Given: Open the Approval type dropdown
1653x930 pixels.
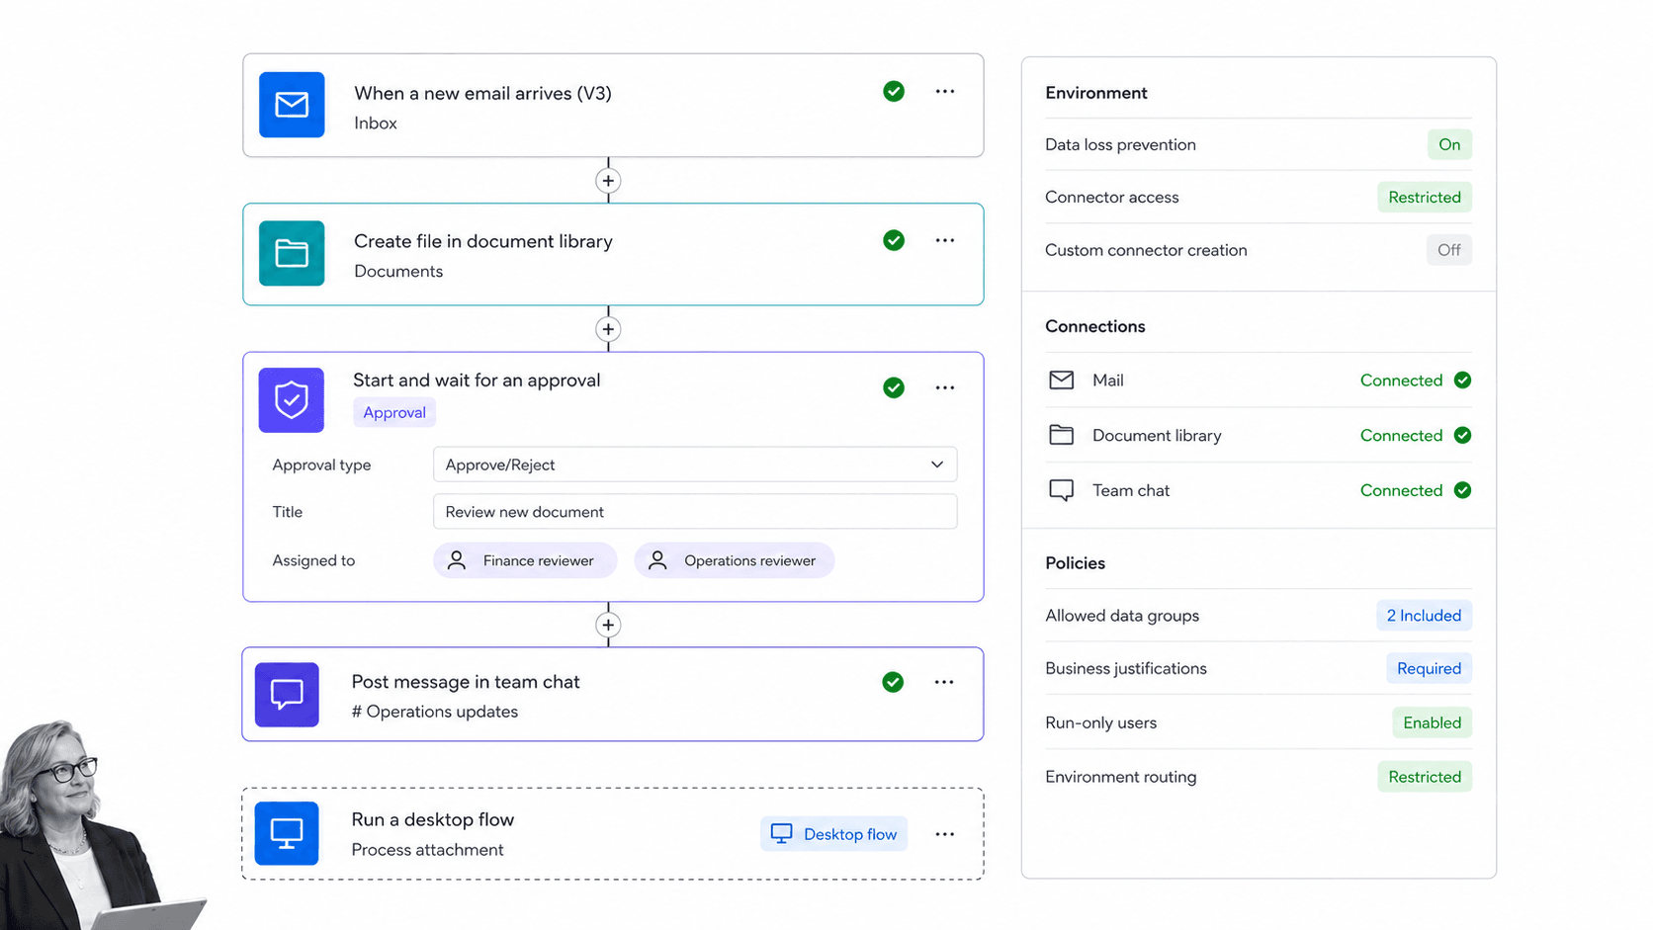Looking at the screenshot, I should point(695,465).
